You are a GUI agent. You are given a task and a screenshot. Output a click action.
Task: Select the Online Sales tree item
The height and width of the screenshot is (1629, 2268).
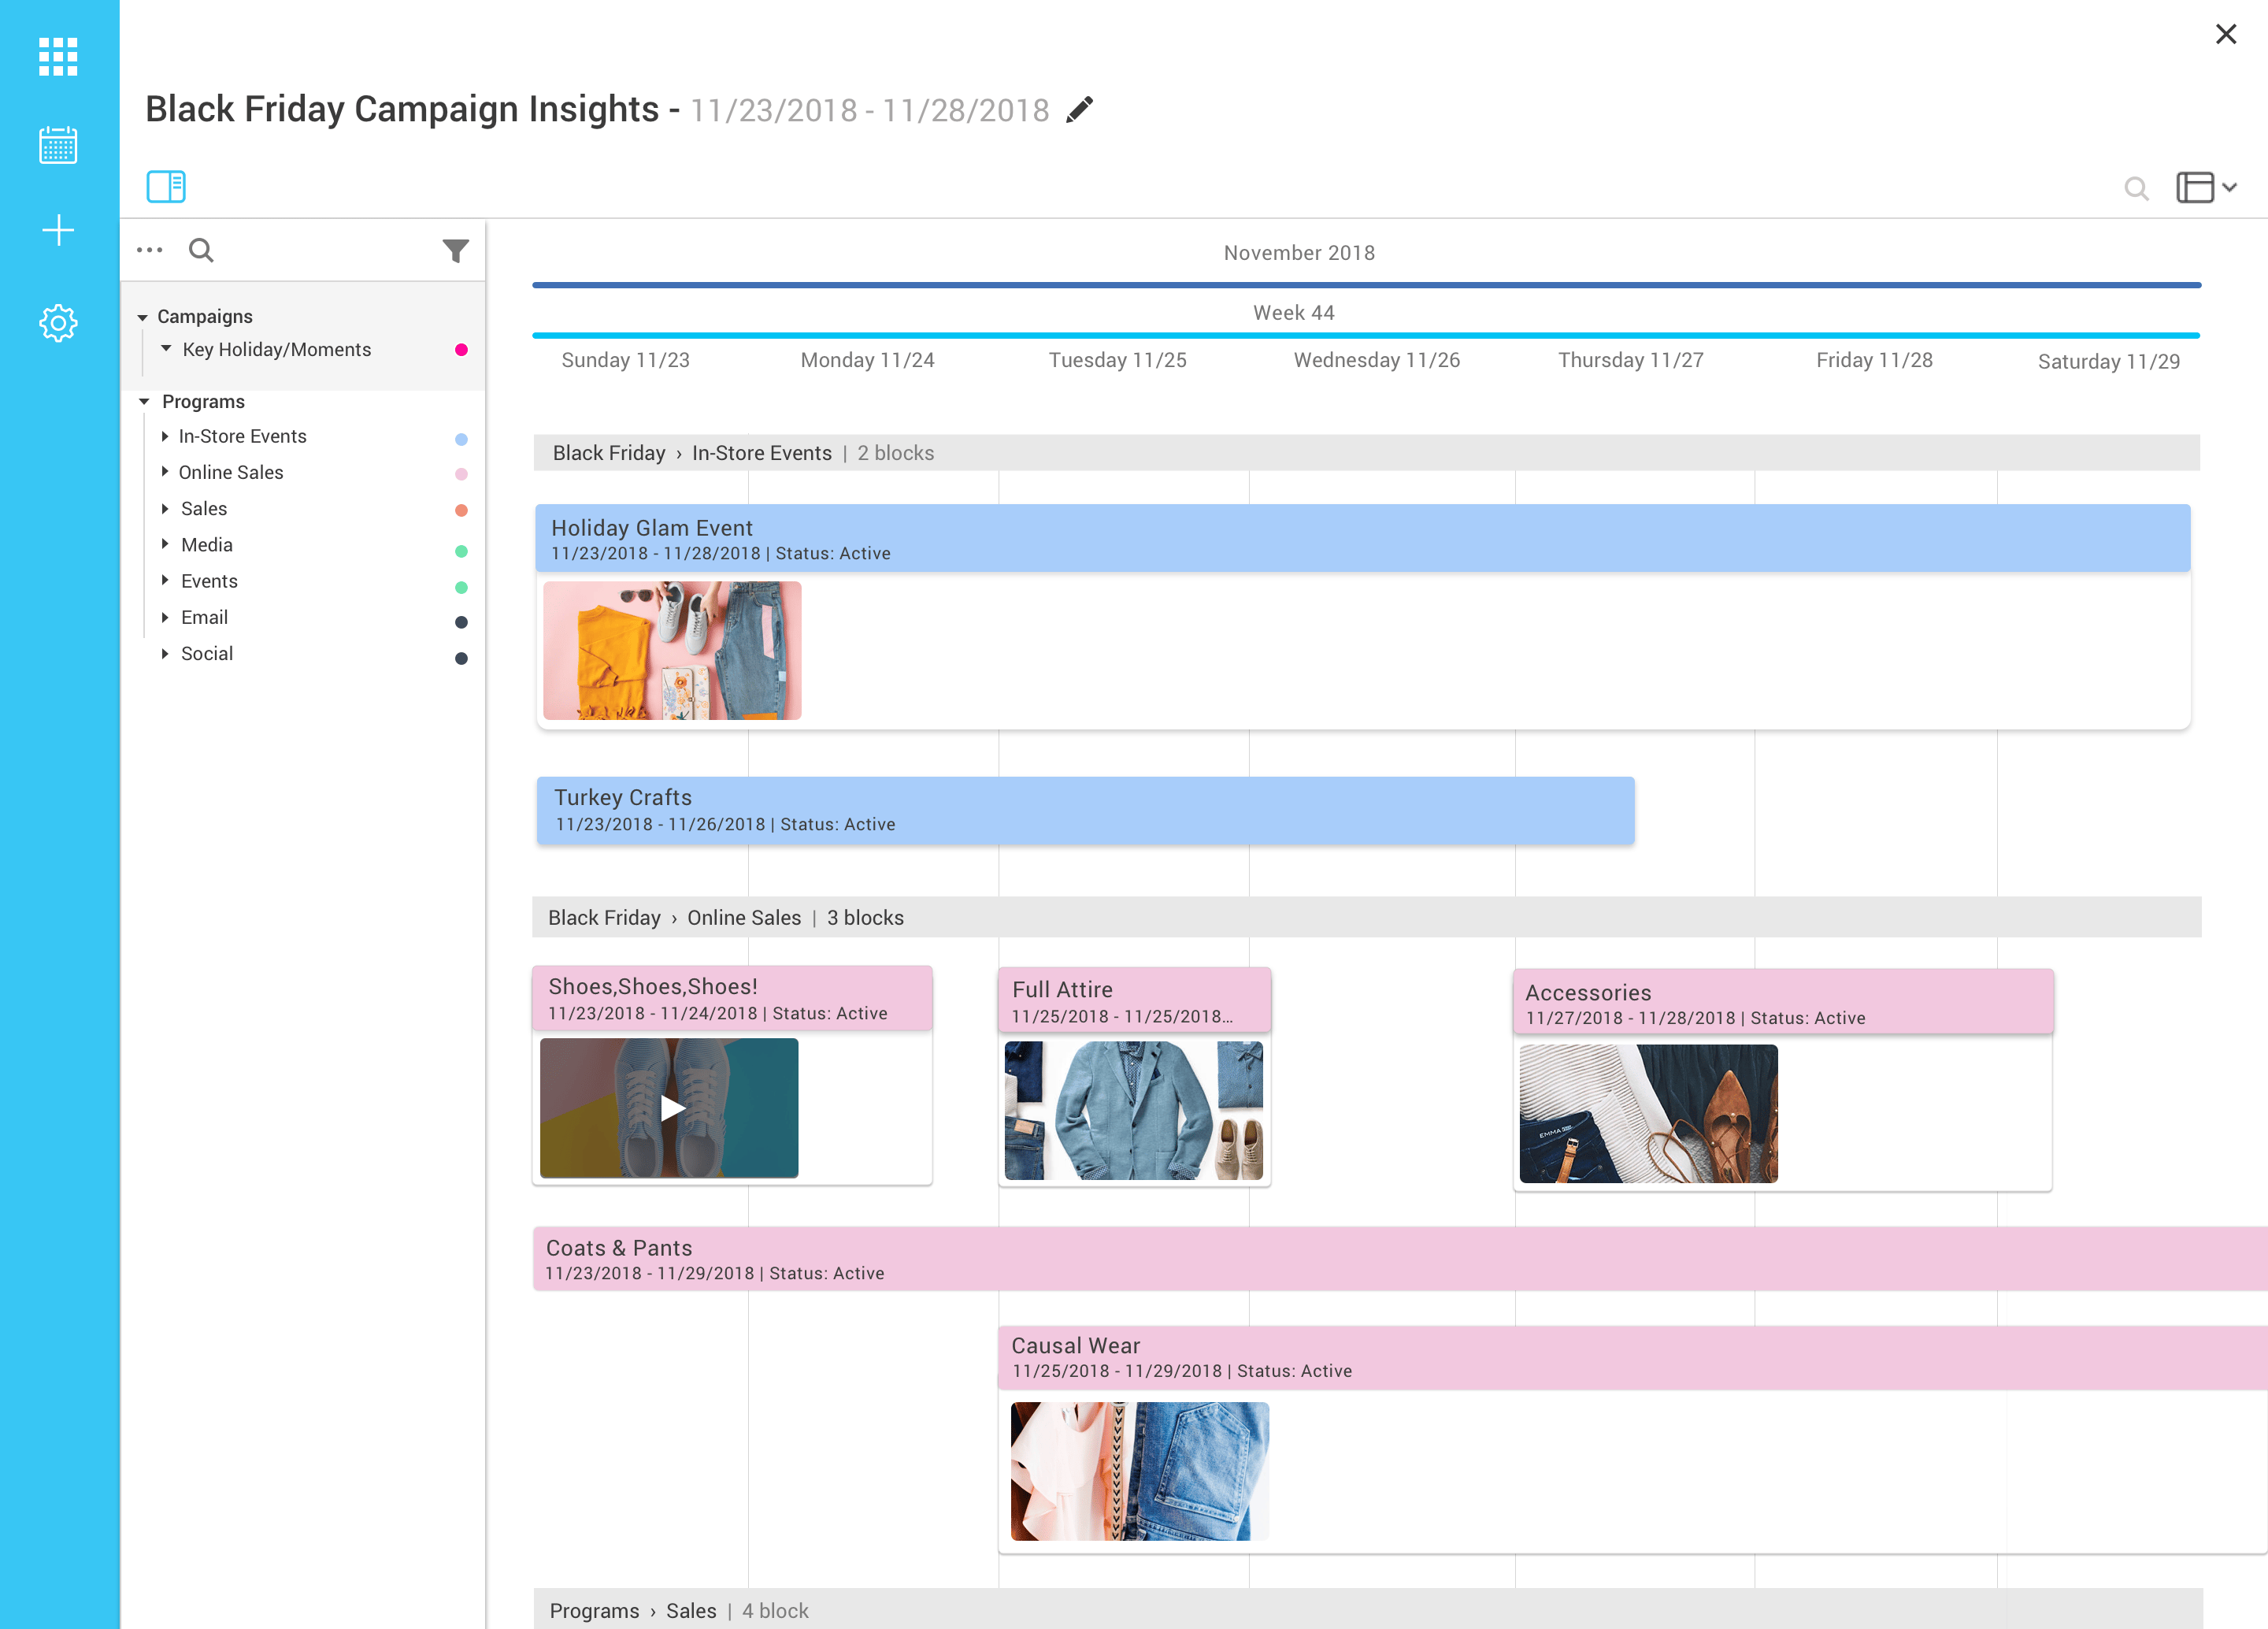click(231, 472)
